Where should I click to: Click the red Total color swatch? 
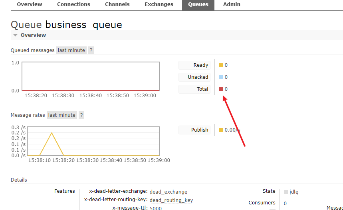tap(221, 89)
